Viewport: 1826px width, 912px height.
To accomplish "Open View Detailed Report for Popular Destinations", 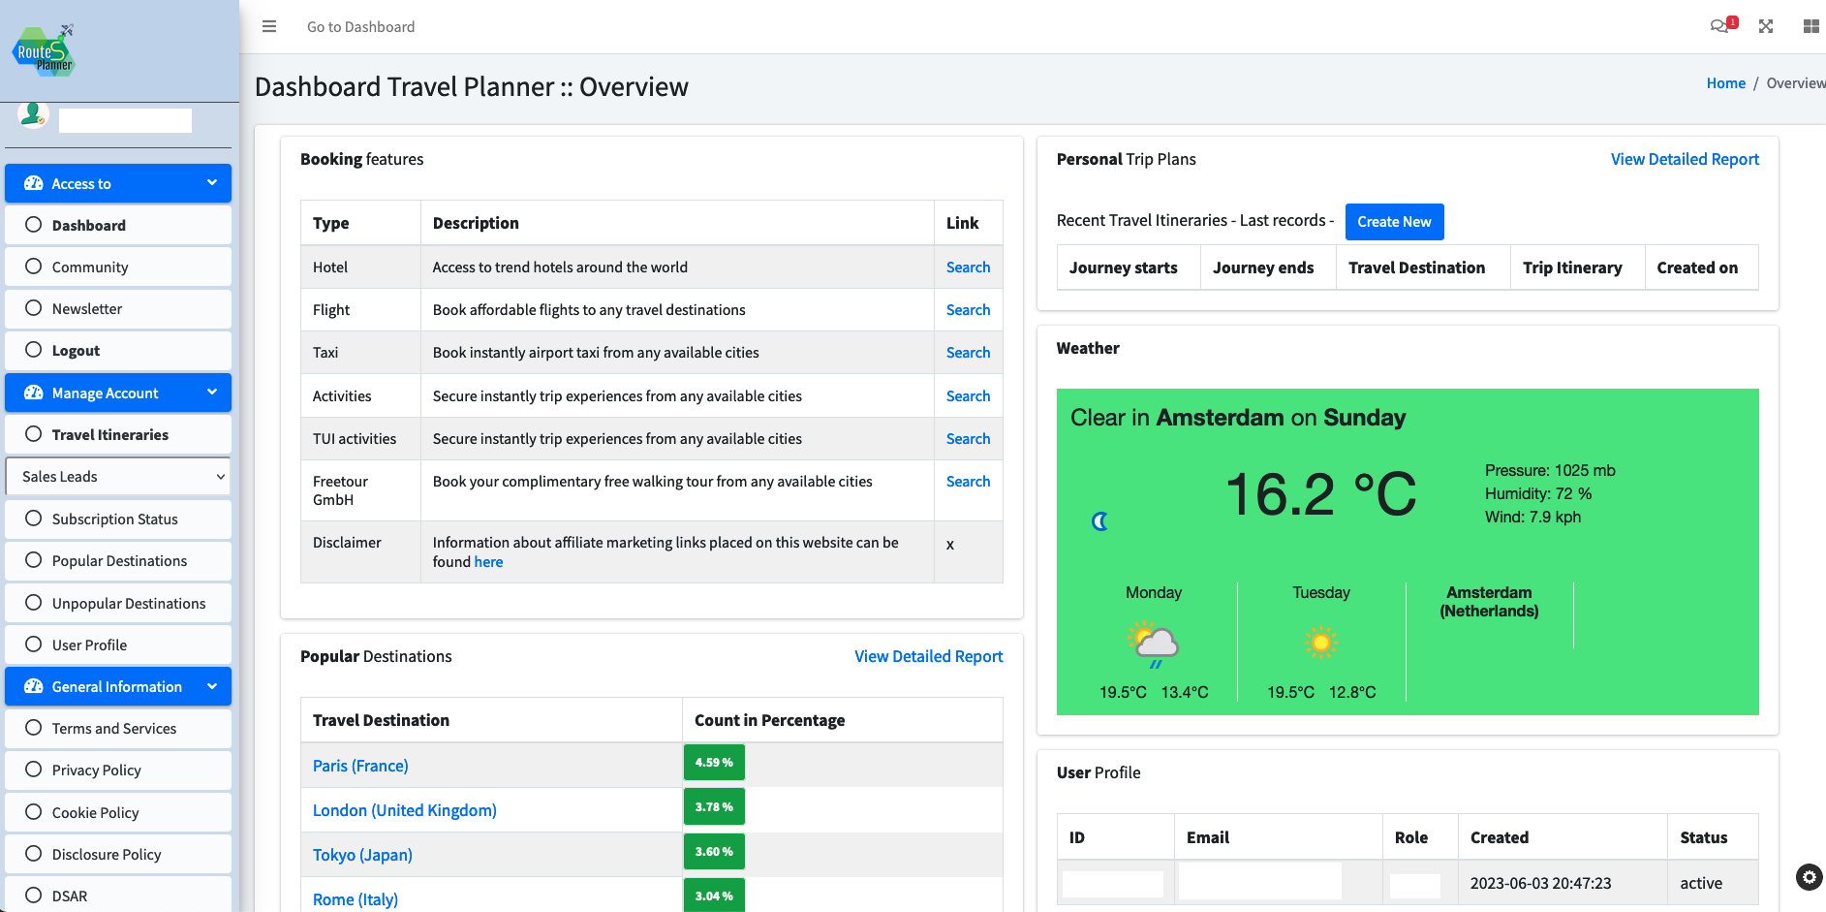I will coord(928,656).
